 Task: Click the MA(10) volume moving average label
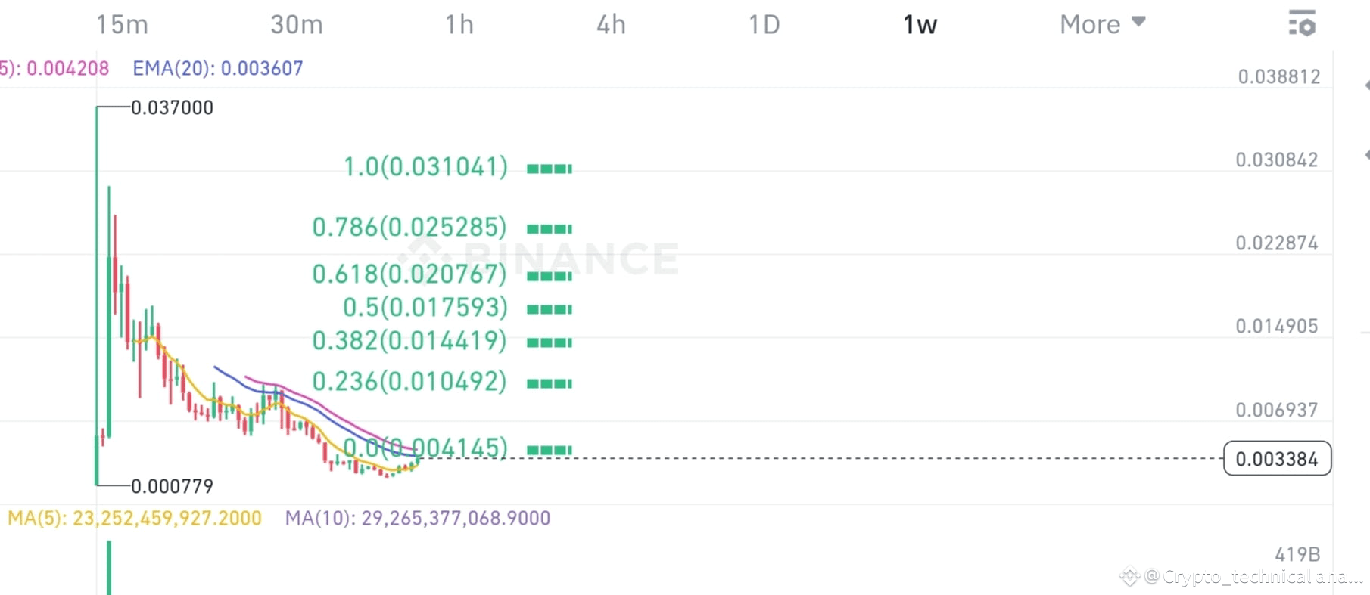(417, 518)
